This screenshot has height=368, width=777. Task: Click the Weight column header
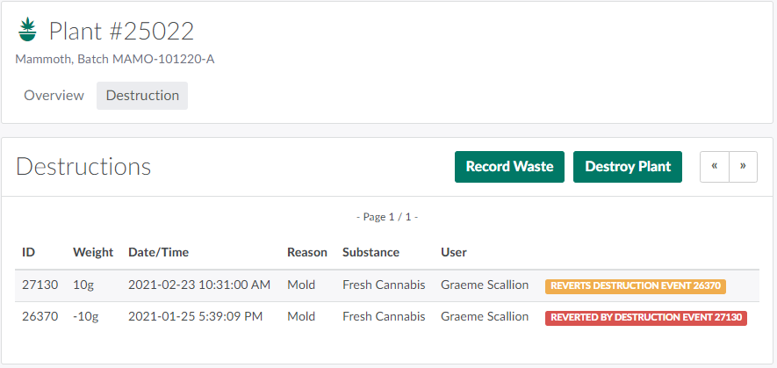click(x=93, y=252)
